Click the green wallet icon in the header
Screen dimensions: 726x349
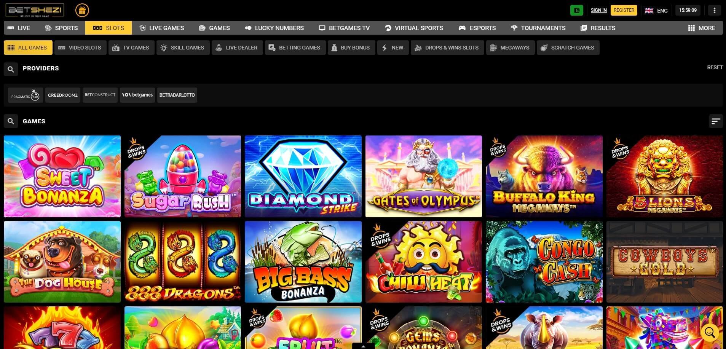coord(576,10)
